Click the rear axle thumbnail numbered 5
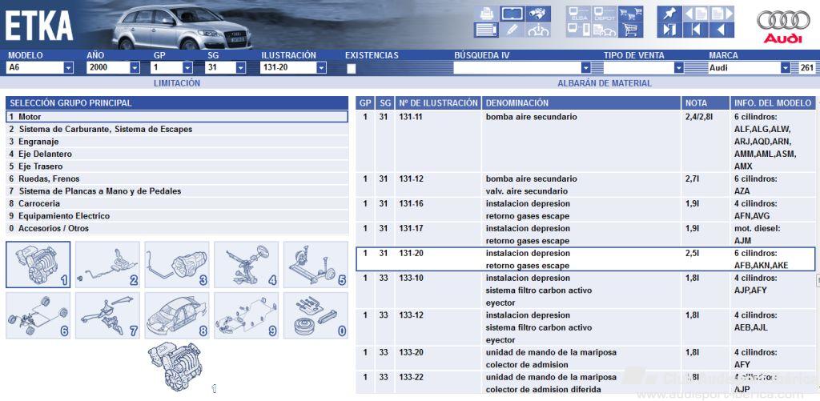This screenshot has width=820, height=401. tap(316, 265)
